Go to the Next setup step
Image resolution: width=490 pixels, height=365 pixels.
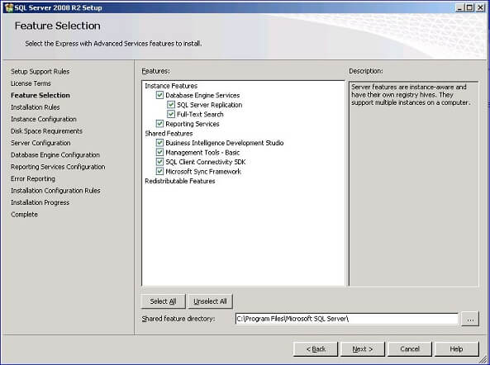tap(363, 349)
